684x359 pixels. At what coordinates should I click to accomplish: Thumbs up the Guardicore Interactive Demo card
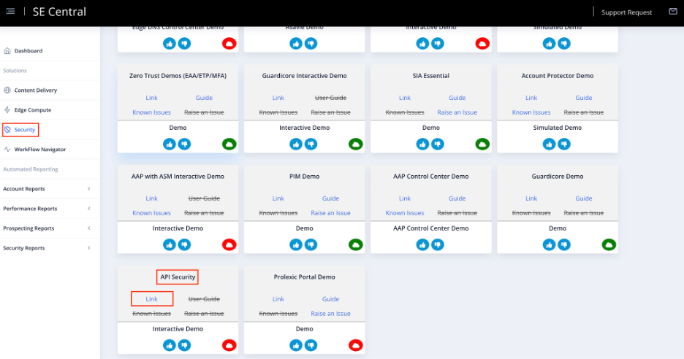click(296, 144)
